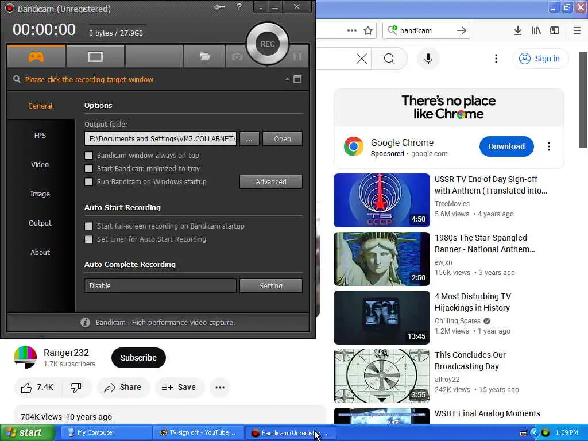Start recording with the round REC button

tap(268, 44)
